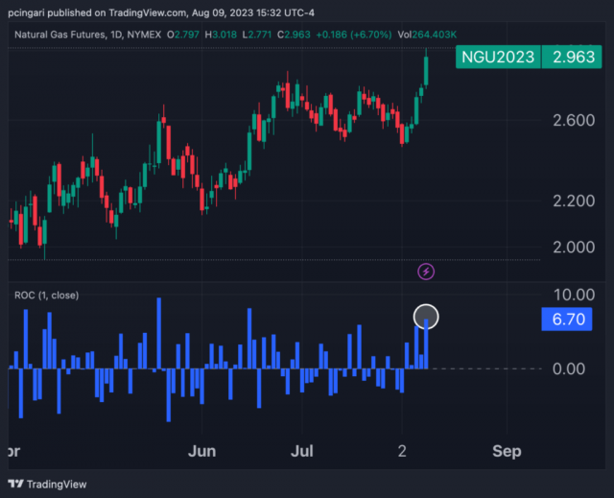Click the Jun label on time axis
Screen dimensions: 614x498
202,450
